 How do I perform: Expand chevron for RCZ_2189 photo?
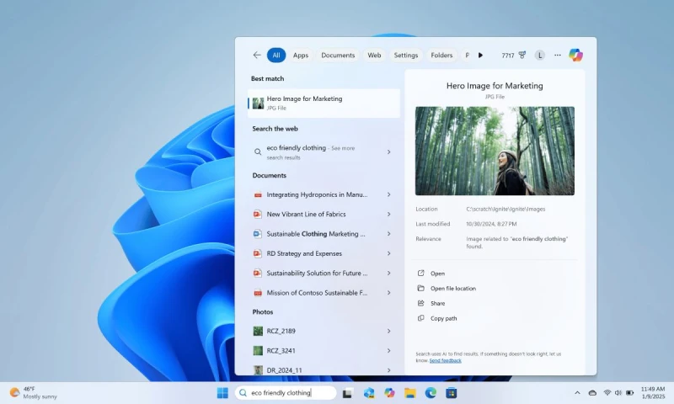(388, 331)
